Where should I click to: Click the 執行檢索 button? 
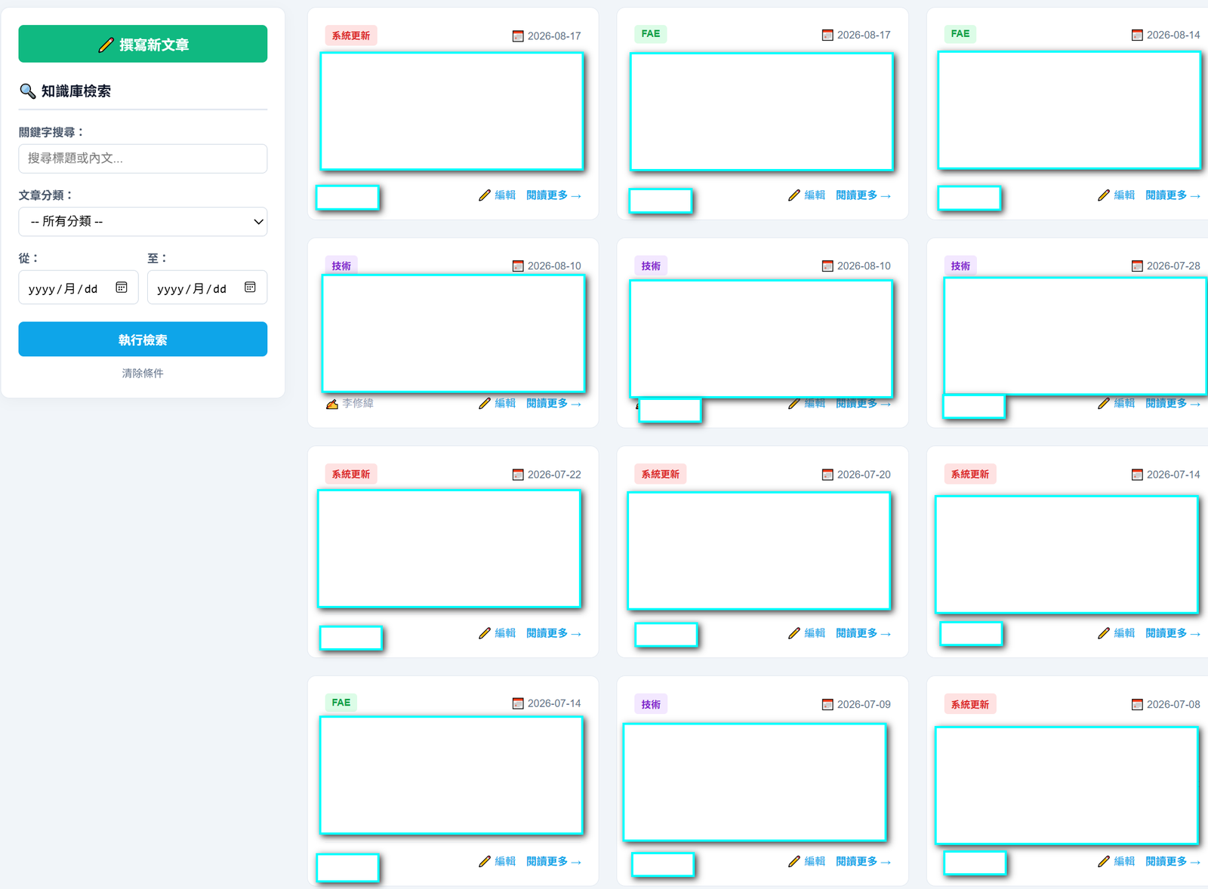pos(143,340)
